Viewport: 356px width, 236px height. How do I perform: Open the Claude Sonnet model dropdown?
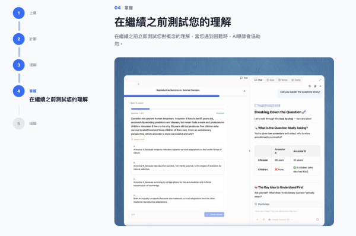281,219
